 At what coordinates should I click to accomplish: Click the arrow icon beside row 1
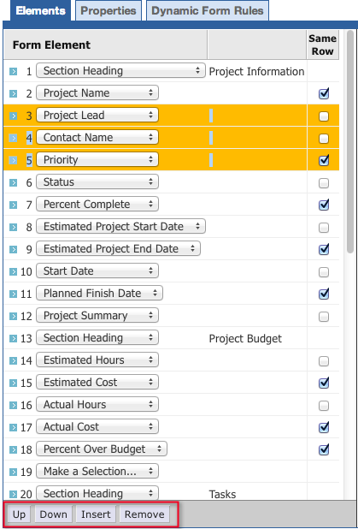click(x=13, y=72)
